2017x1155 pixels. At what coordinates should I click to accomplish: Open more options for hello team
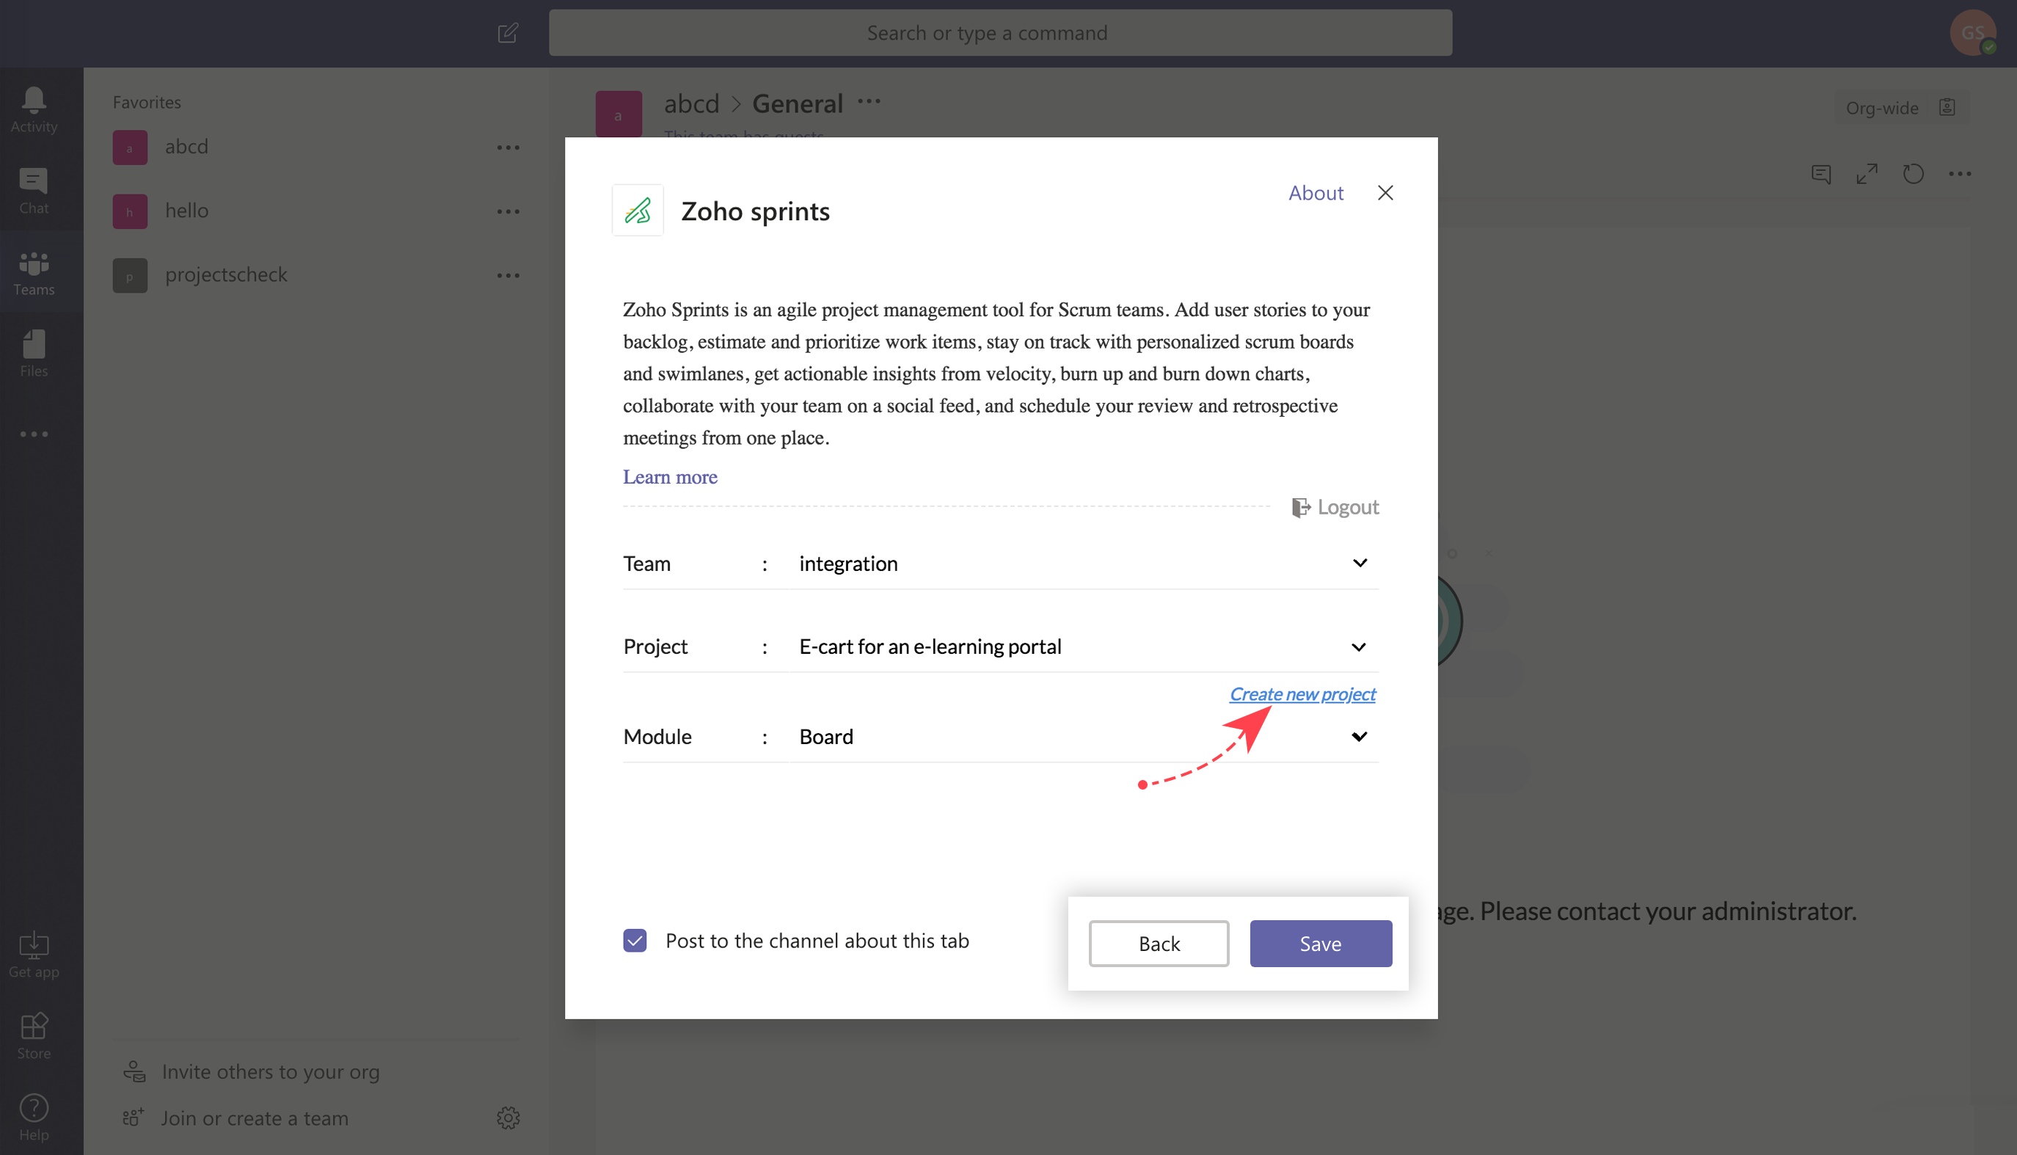(x=508, y=211)
